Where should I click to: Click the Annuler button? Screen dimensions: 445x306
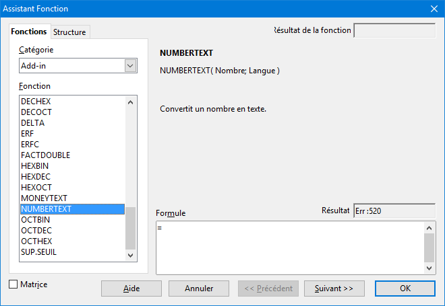pos(199,289)
